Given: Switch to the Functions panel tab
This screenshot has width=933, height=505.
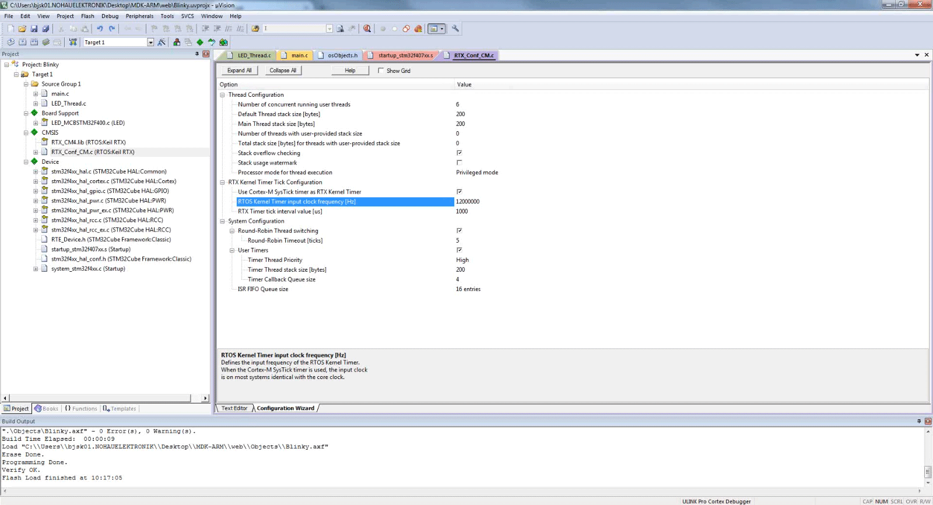Looking at the screenshot, I should [81, 409].
